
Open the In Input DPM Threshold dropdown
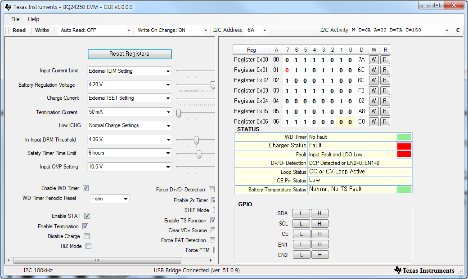coord(130,139)
